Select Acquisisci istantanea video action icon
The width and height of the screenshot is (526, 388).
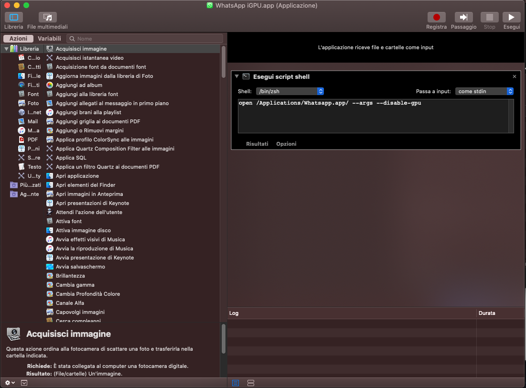pyautogui.click(x=50, y=58)
